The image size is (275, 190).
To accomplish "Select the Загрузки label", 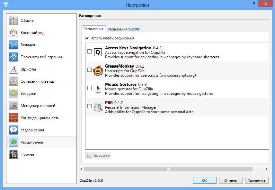I will pos(28,94).
